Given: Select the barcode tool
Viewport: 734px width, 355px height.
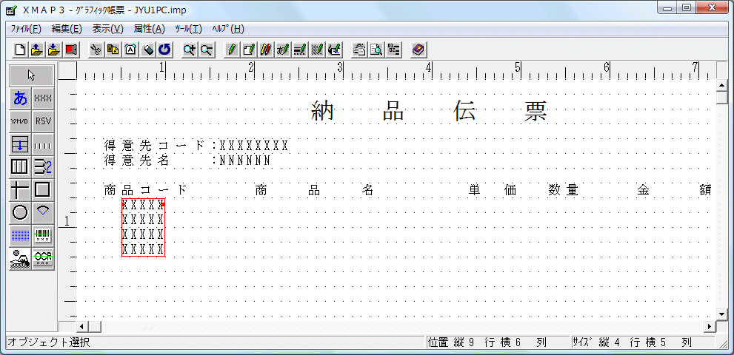Looking at the screenshot, I should click(43, 236).
